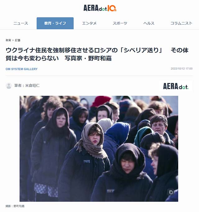Click the AERA dot. publisher badge
The width and height of the screenshot is (199, 212).
[x=176, y=86]
